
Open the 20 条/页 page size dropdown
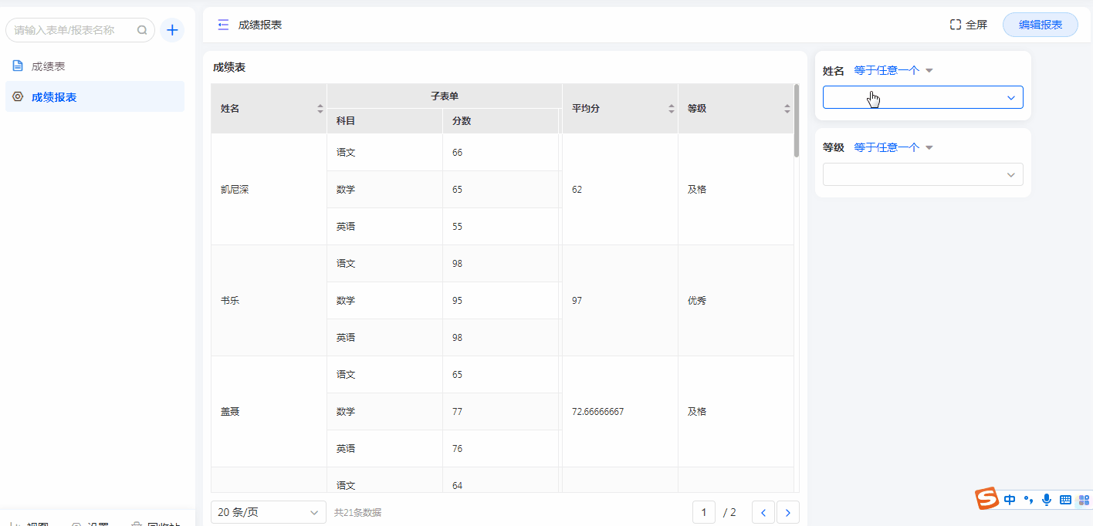tap(268, 512)
